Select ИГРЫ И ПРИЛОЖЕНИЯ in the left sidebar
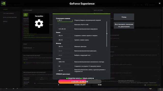 [x=10, y=17]
